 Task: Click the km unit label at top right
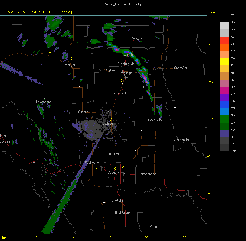[x=212, y=12]
